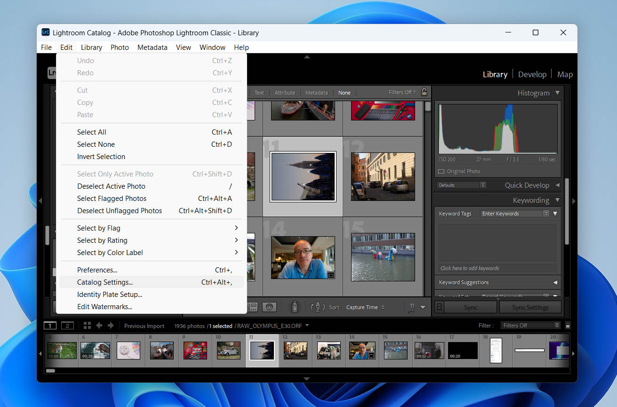Screen dimensions: 617x407
Task: Open the Filters Off dropdown in filter bar
Action: (402, 93)
